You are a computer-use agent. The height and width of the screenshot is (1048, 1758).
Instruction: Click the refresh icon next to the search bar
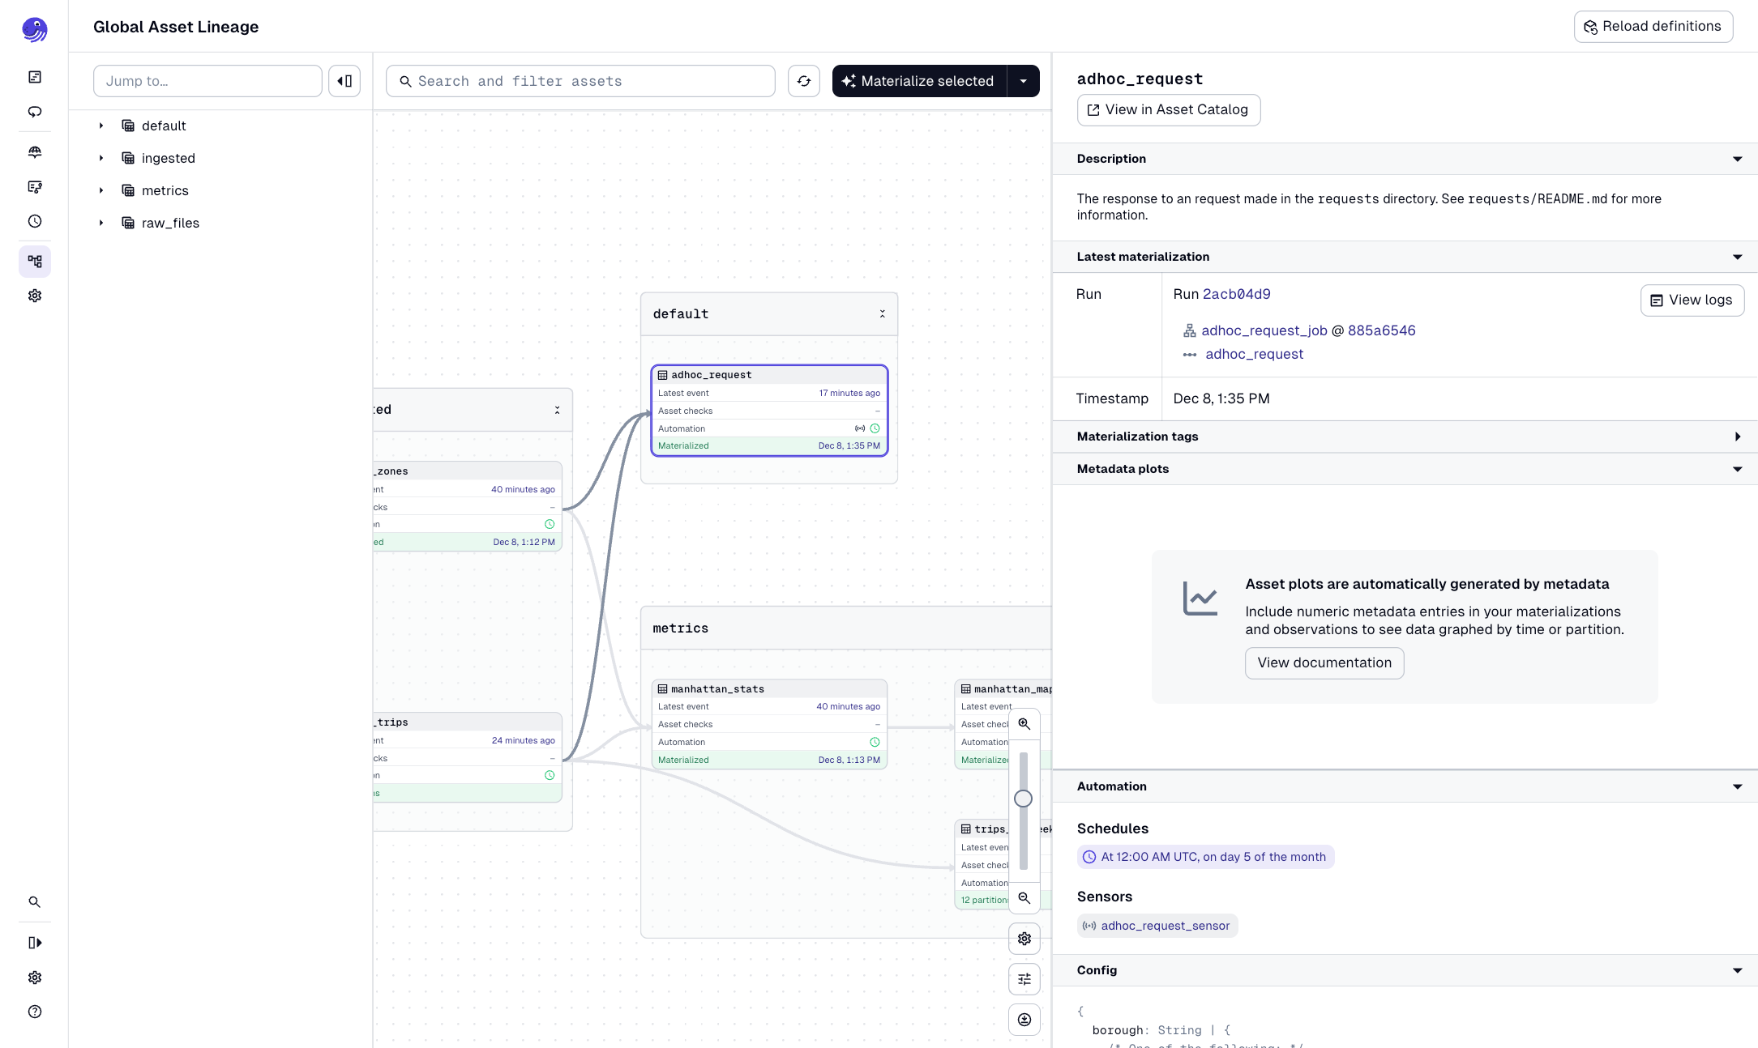click(803, 81)
